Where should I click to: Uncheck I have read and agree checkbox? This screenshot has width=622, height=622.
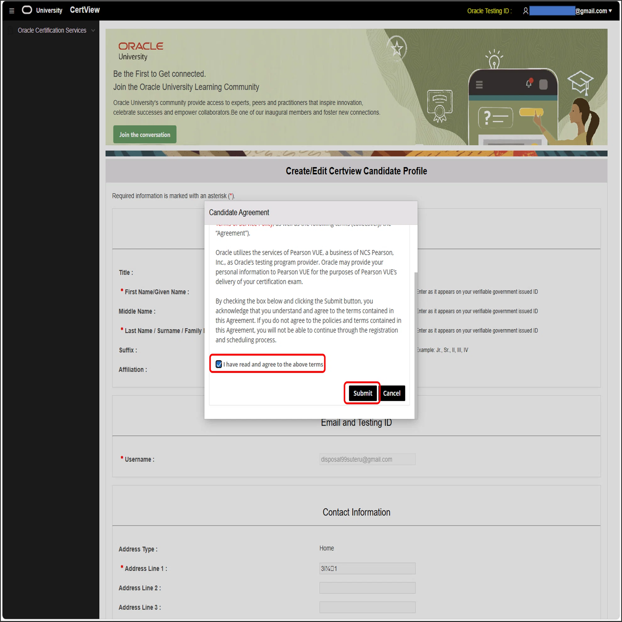(x=219, y=364)
